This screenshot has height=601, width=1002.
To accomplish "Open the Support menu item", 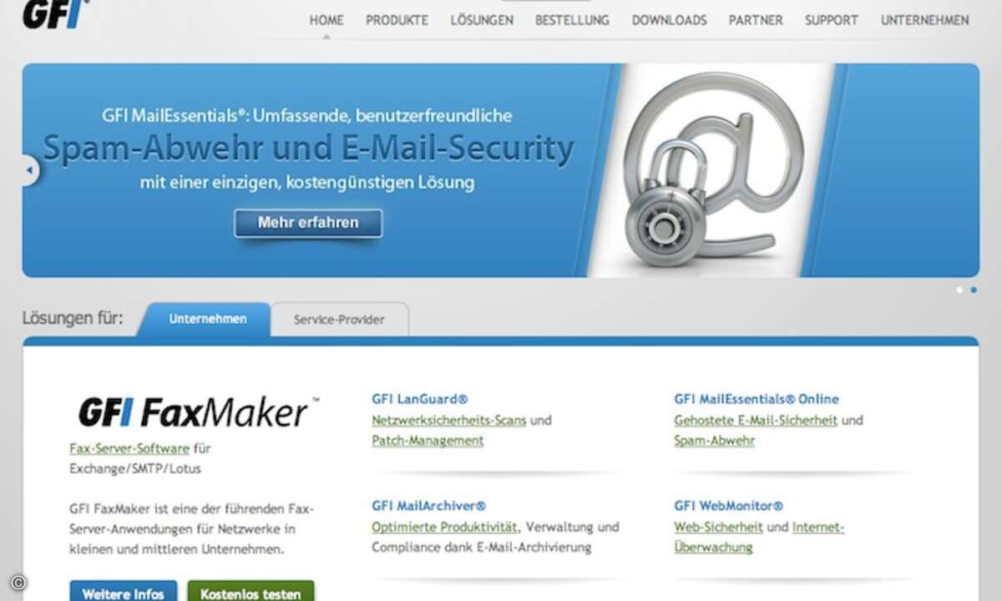I will coord(832,20).
